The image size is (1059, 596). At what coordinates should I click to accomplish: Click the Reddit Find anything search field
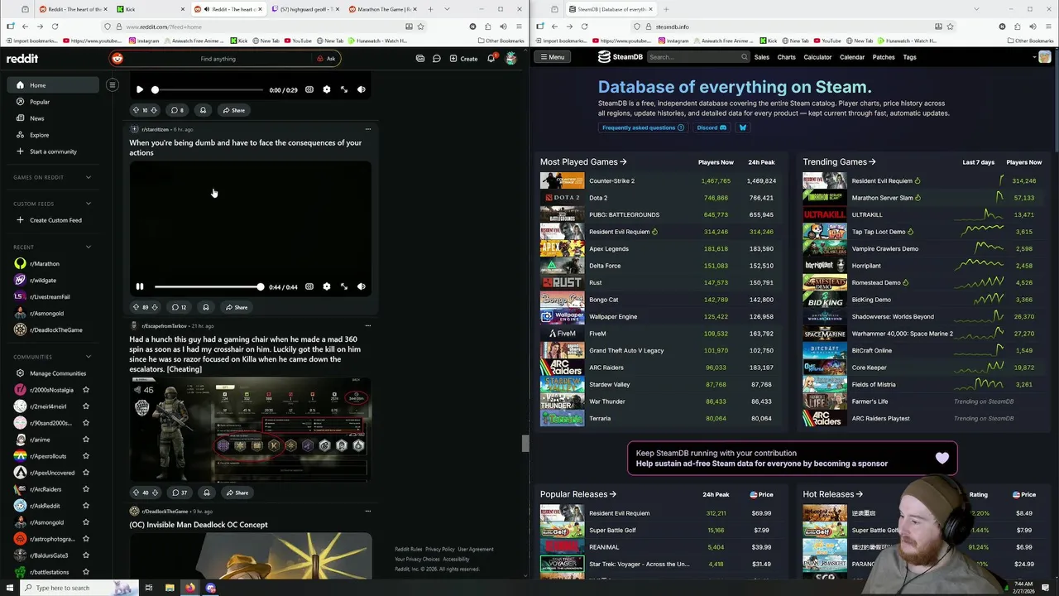click(218, 59)
